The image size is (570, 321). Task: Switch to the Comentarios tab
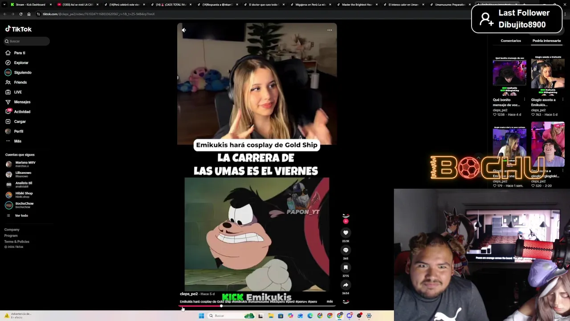[511, 41]
